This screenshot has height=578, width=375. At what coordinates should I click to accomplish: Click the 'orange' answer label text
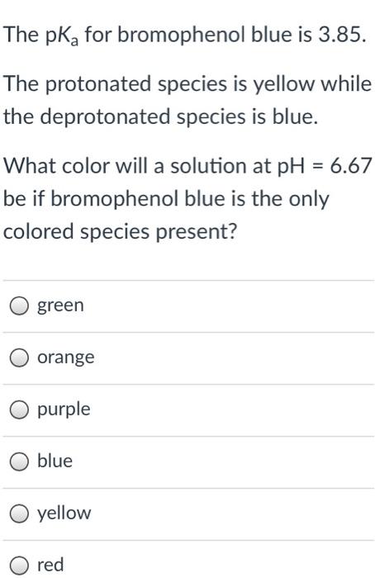click(x=65, y=358)
